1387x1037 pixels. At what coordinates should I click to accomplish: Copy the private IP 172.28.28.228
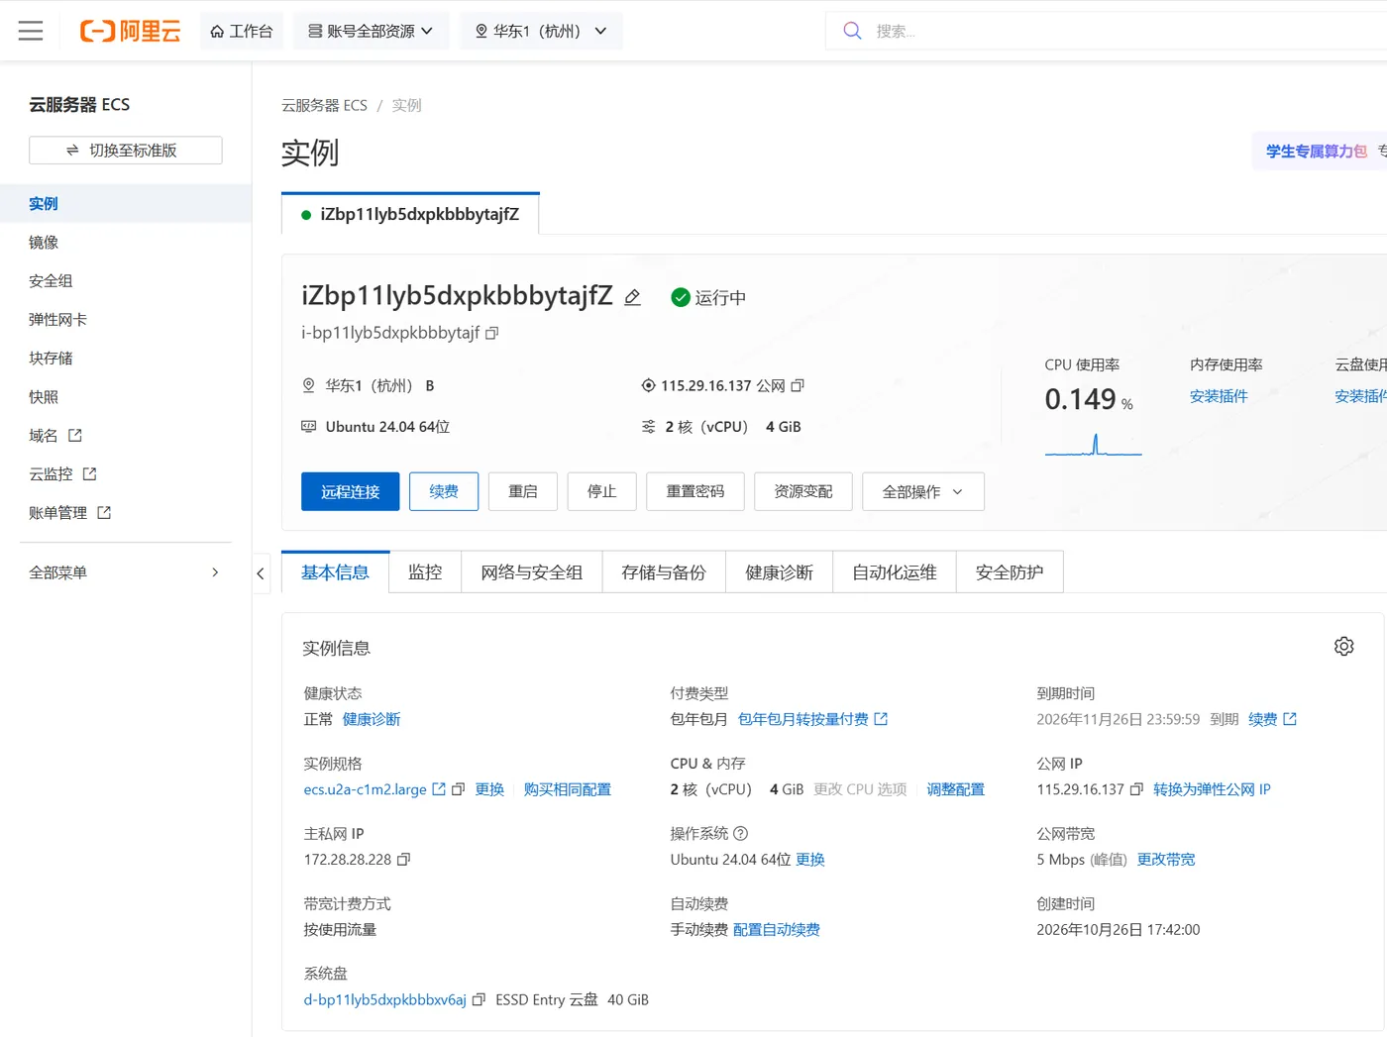click(403, 860)
